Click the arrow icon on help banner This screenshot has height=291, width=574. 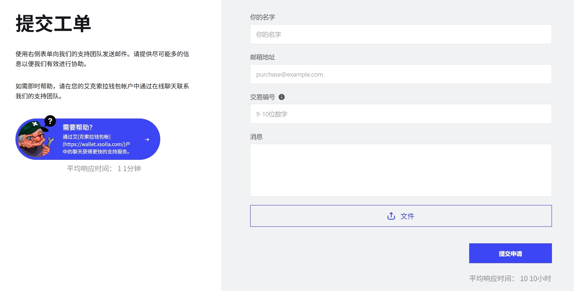[147, 139]
